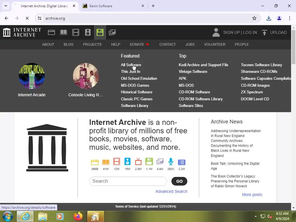Open the Console Living Room thumbnail
Screen dimensions: 296x222
pyautogui.click(x=86, y=76)
